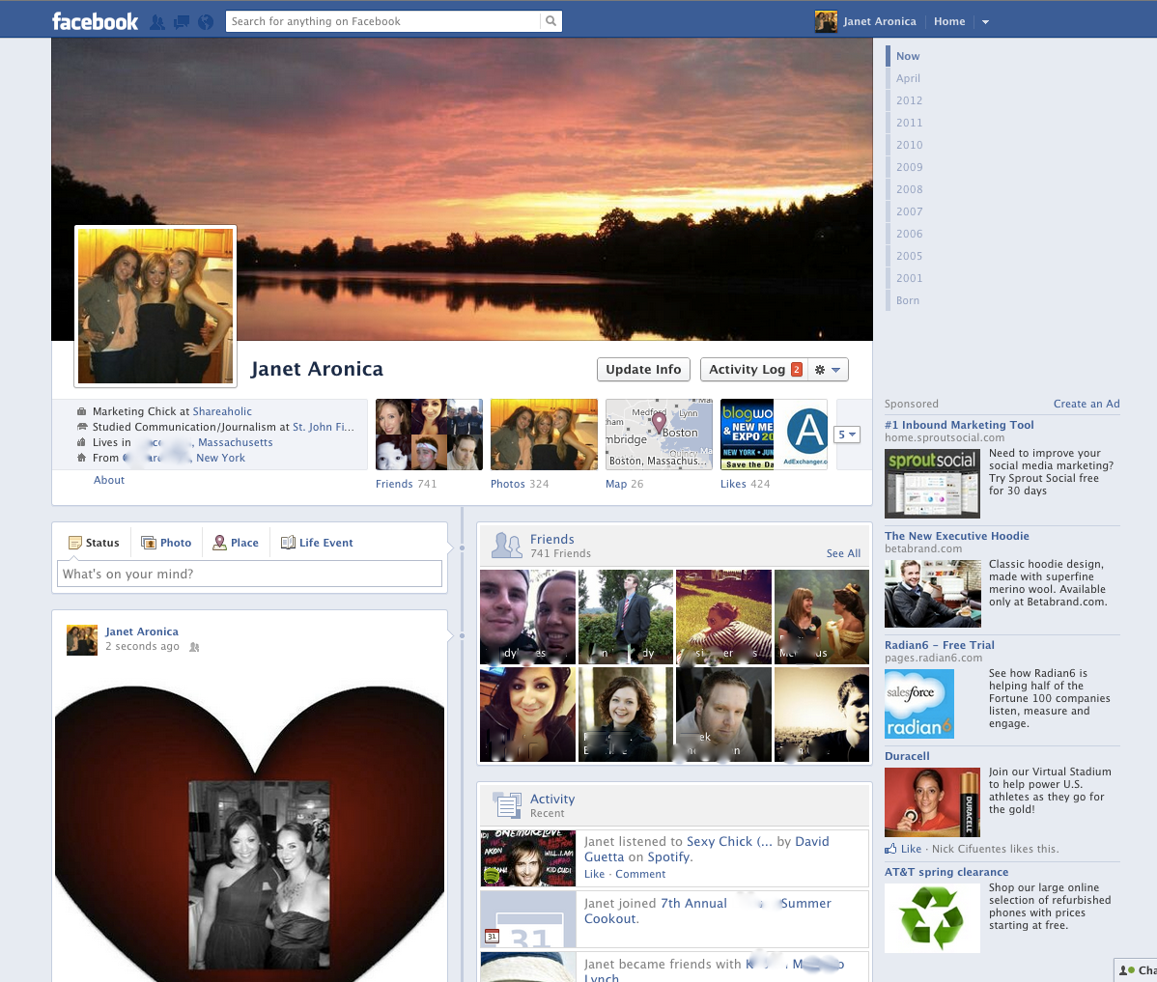Open See All friends
The width and height of the screenshot is (1157, 982).
(841, 553)
